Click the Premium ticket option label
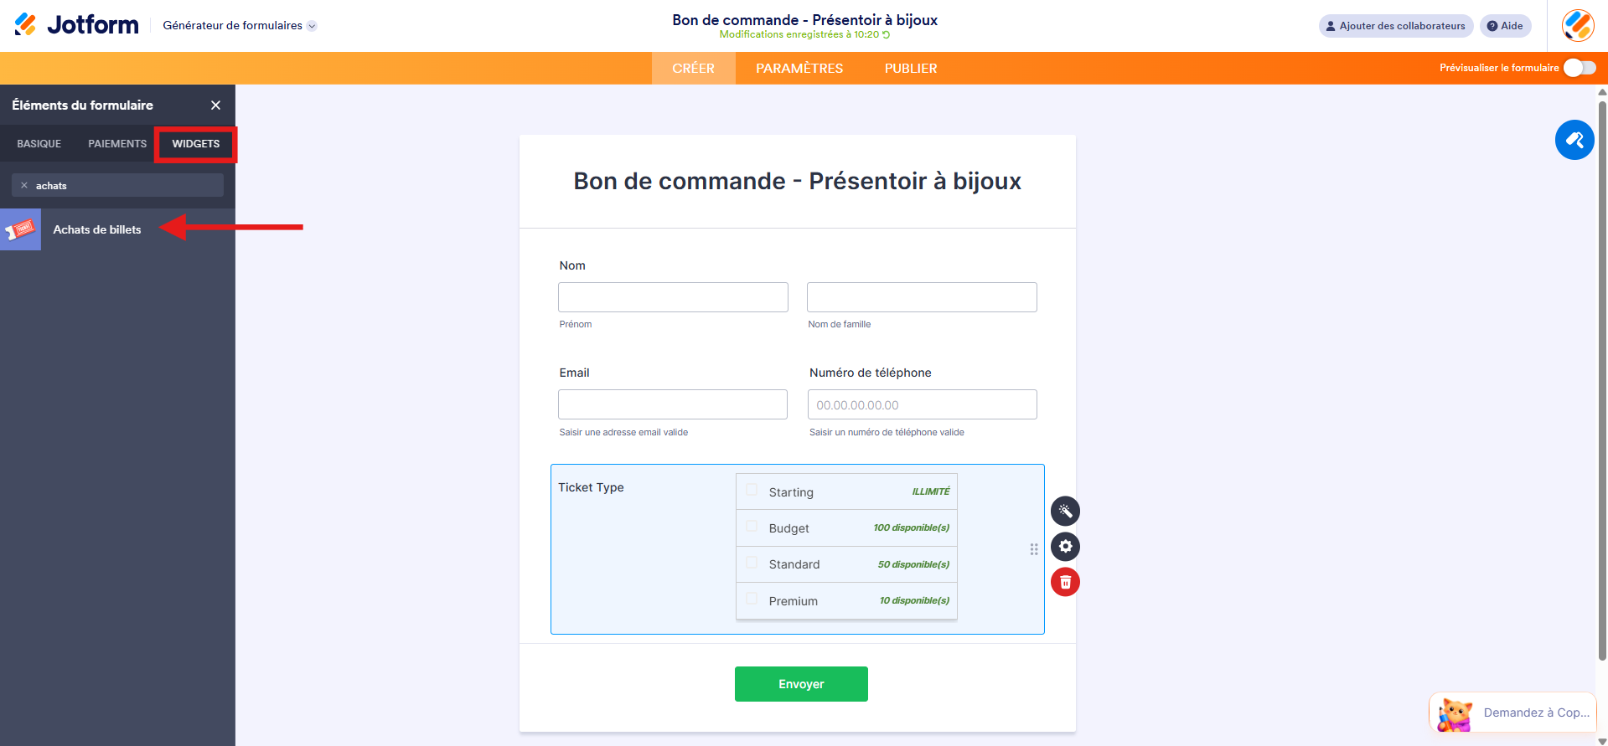Screen dimensions: 1608x746 click(x=793, y=601)
